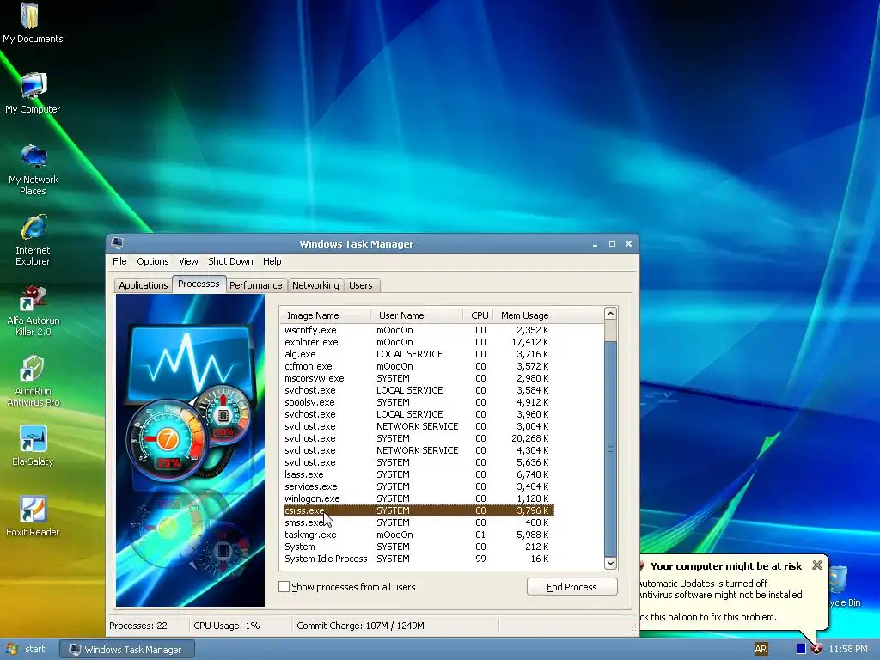Open My Documents desktop icon
The image size is (880, 660).
click(32, 22)
